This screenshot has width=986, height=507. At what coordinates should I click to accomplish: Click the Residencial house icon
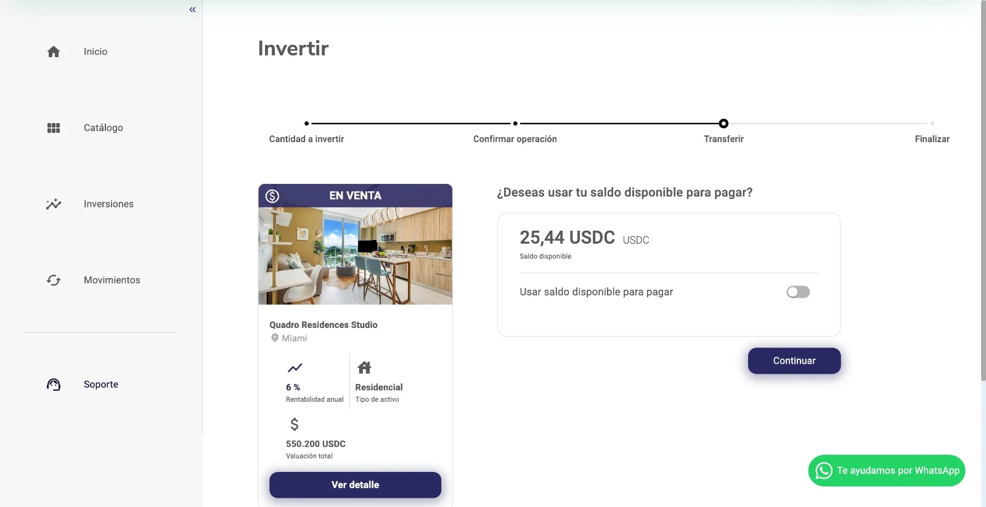[364, 367]
